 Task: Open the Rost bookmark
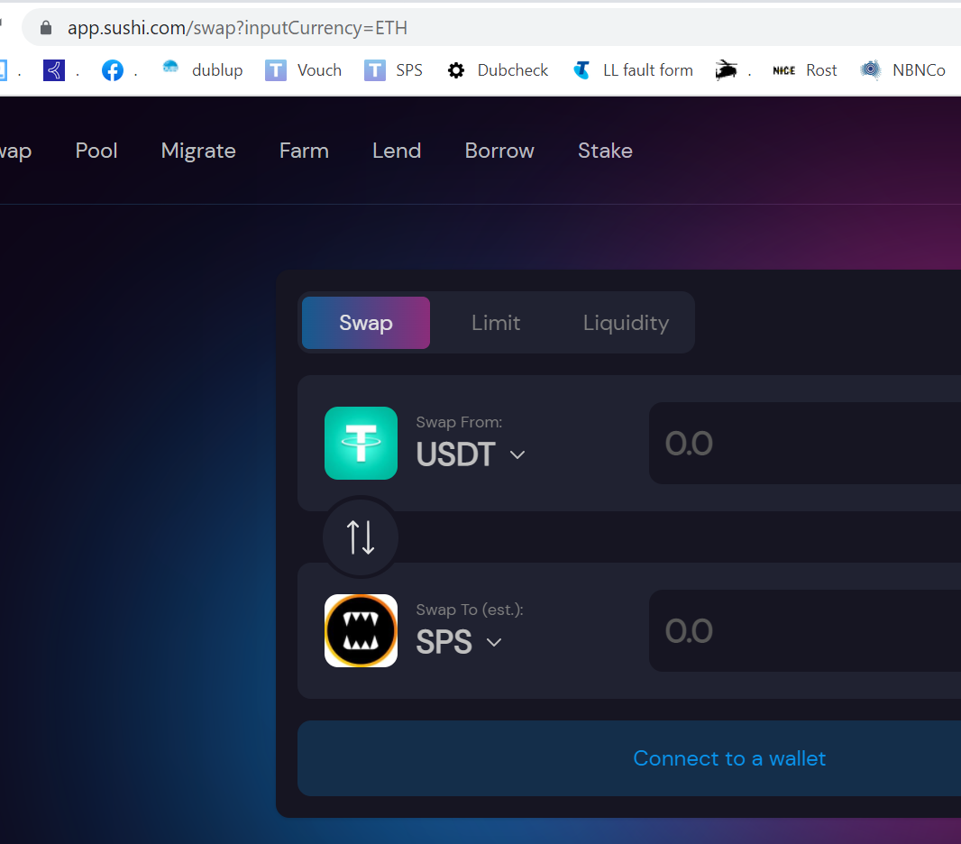coord(805,70)
